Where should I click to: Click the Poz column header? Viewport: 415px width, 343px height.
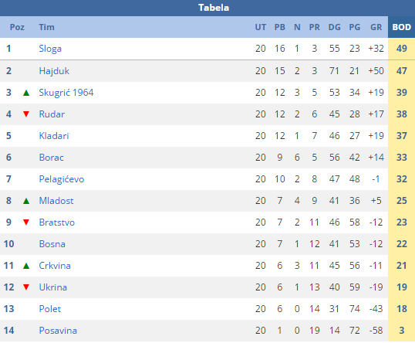[x=17, y=27]
